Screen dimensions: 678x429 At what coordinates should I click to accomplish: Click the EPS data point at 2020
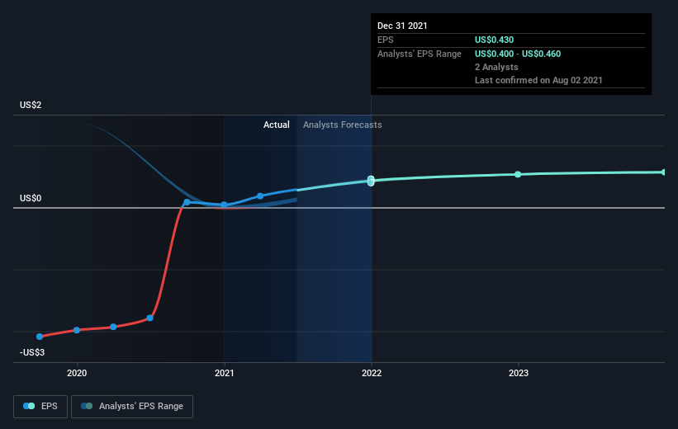point(77,330)
